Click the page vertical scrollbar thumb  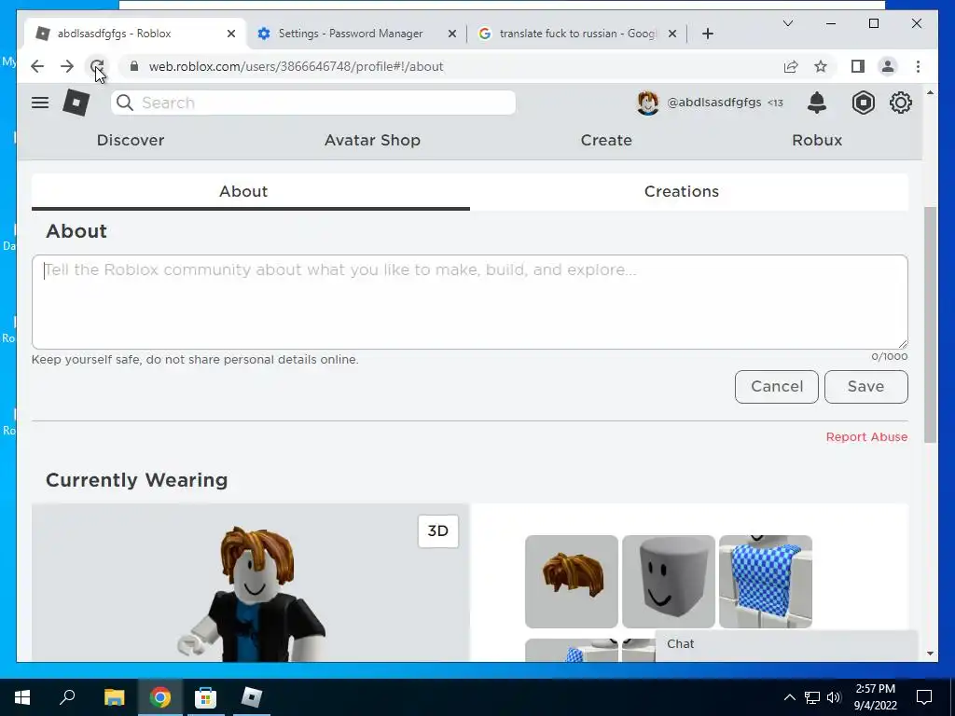930,324
